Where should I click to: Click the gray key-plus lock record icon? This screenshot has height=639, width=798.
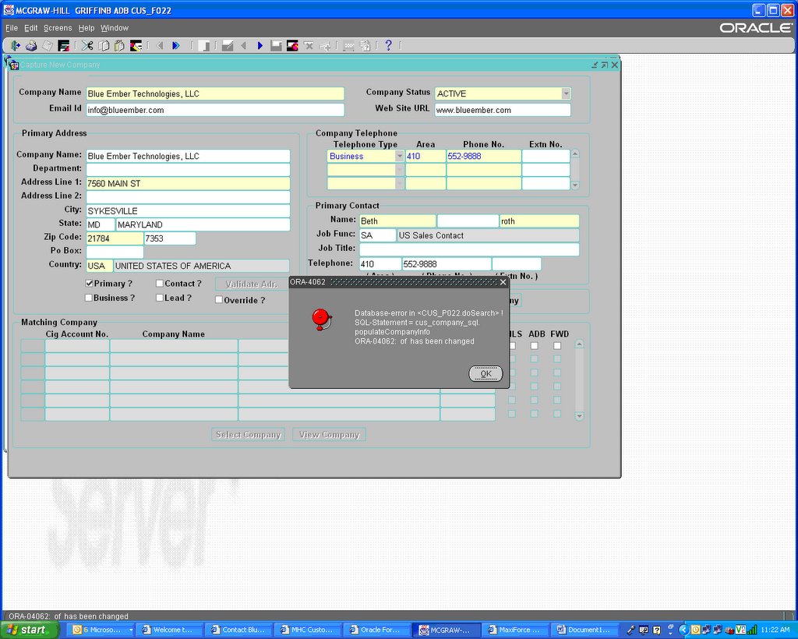(x=325, y=46)
